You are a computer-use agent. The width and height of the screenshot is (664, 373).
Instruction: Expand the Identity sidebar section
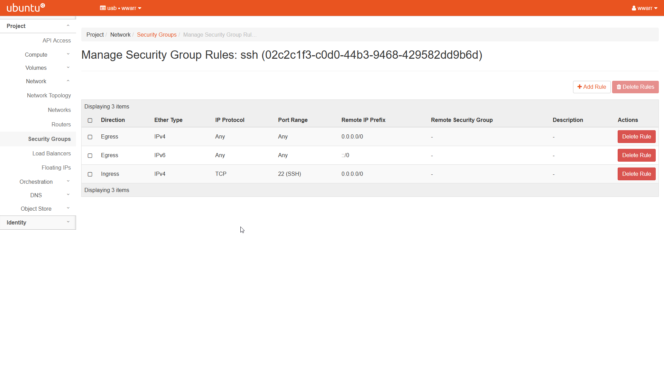point(38,222)
